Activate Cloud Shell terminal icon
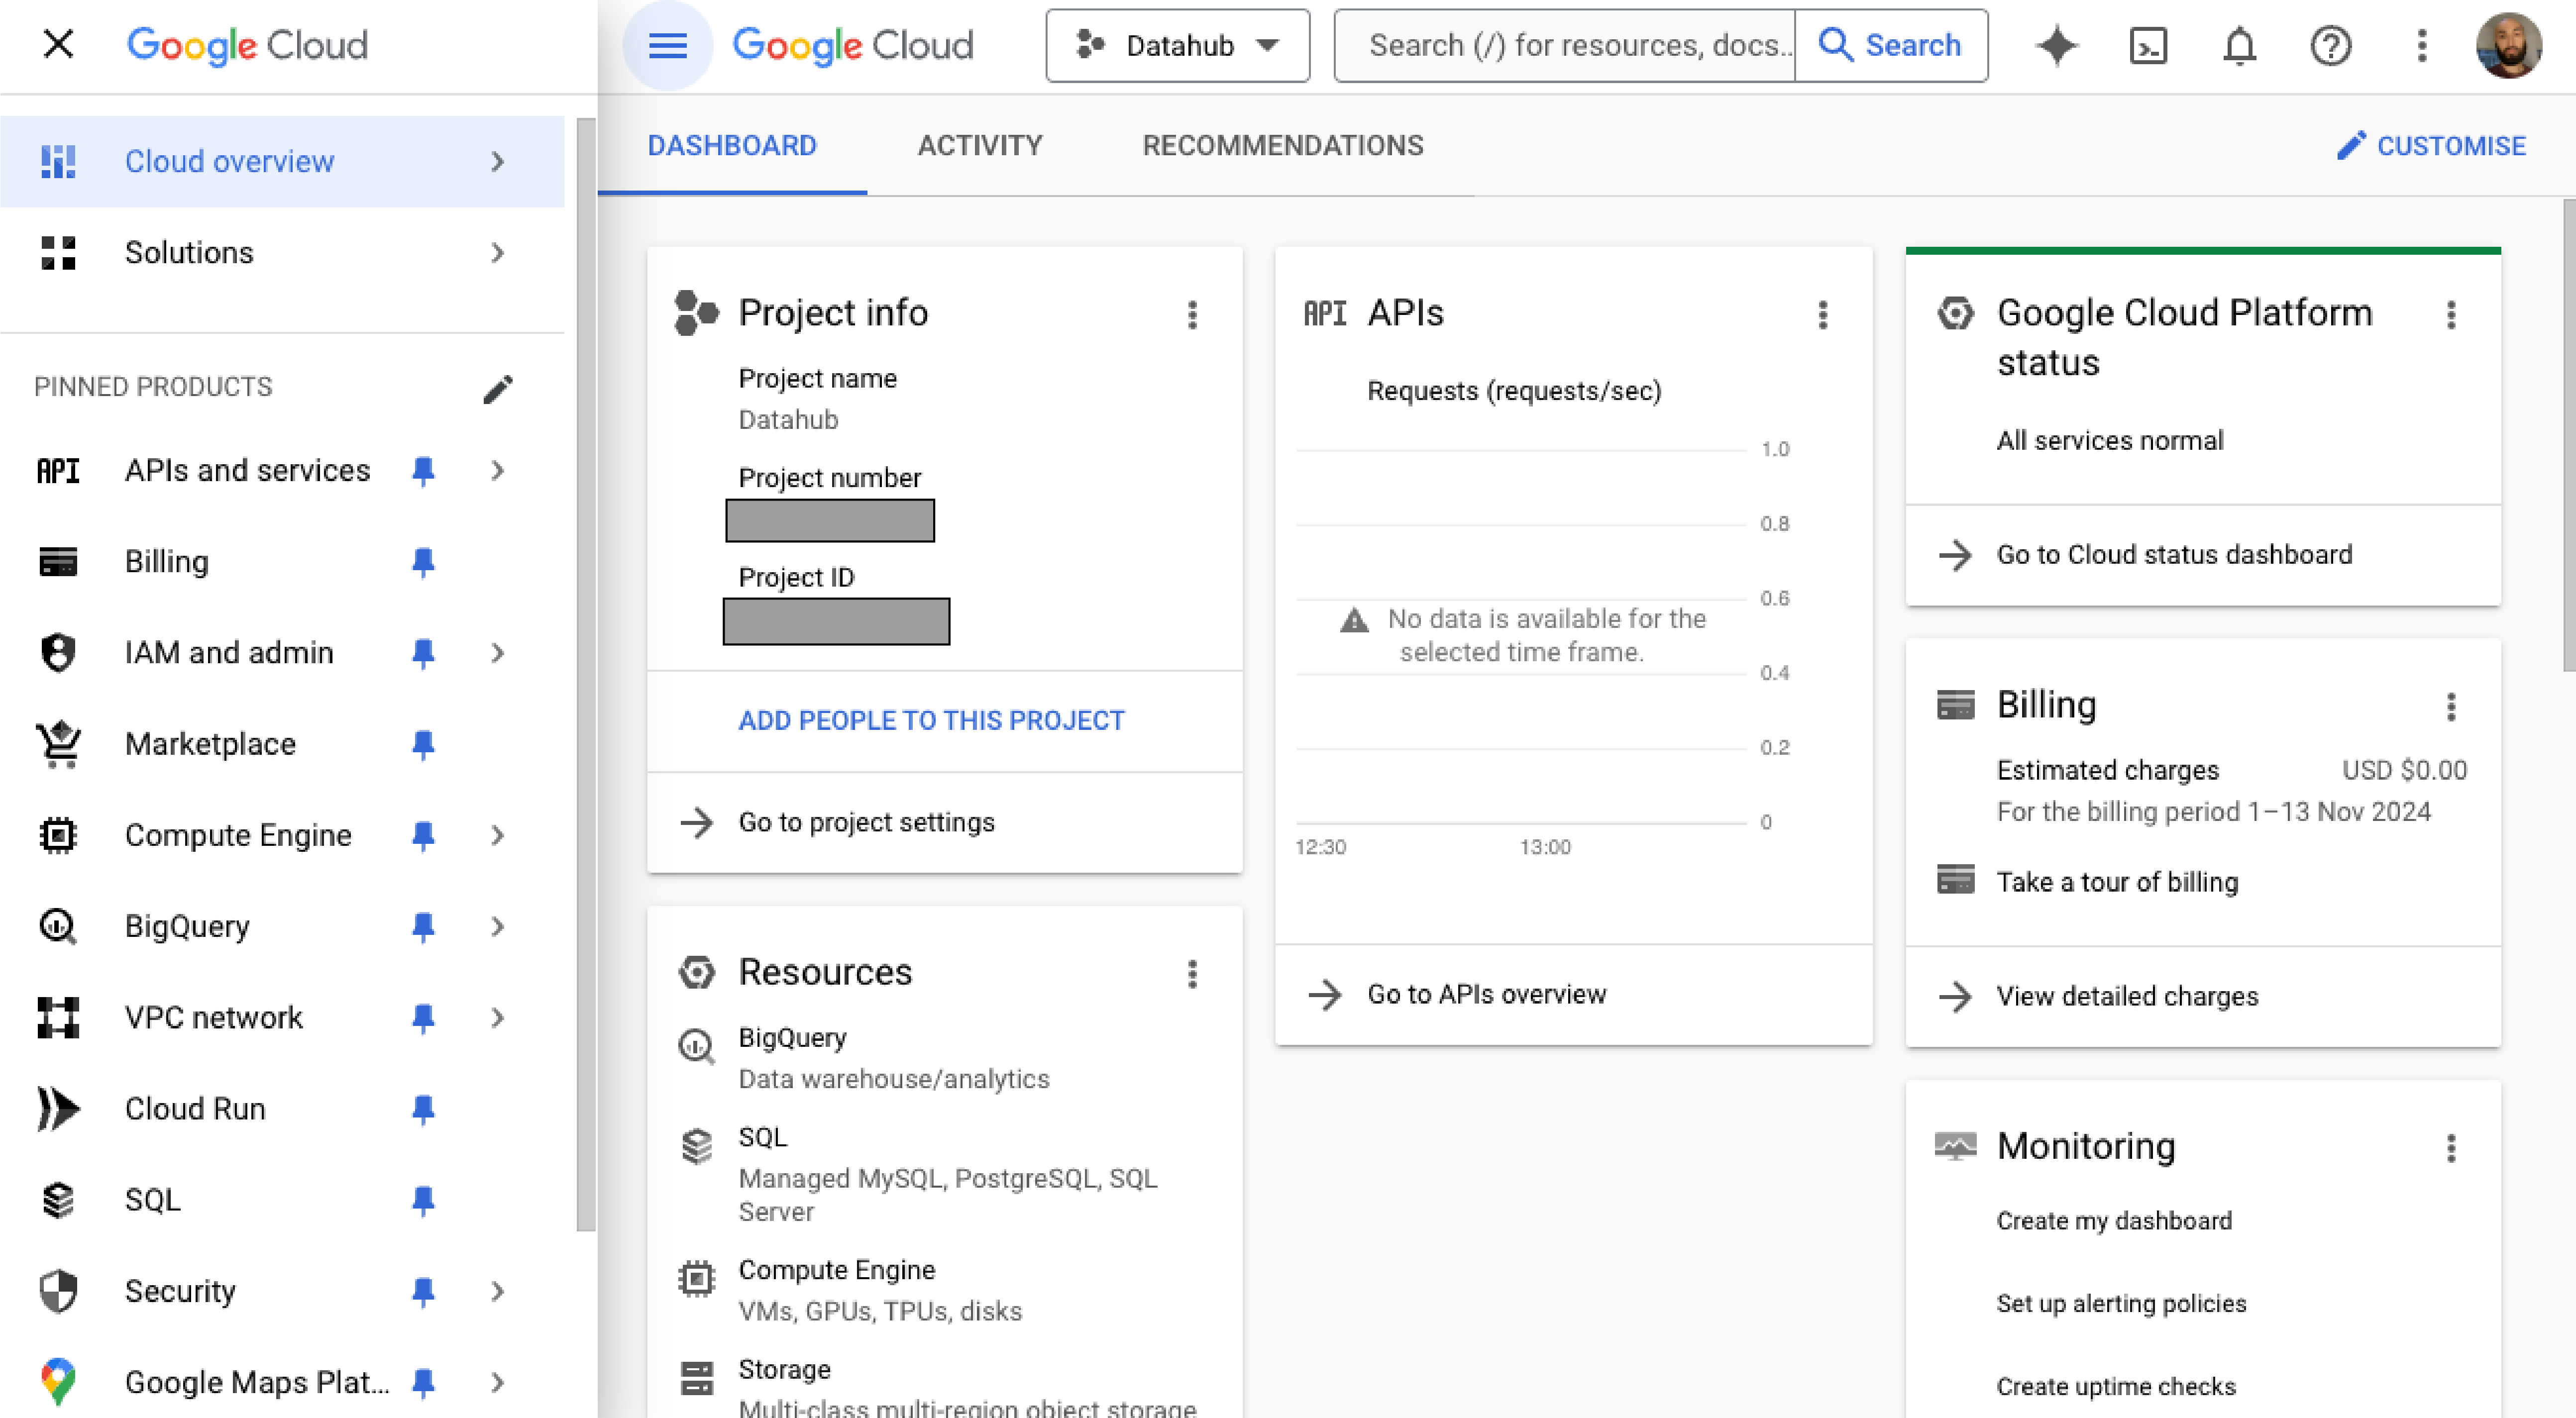Image resolution: width=2576 pixels, height=1418 pixels. [2148, 46]
